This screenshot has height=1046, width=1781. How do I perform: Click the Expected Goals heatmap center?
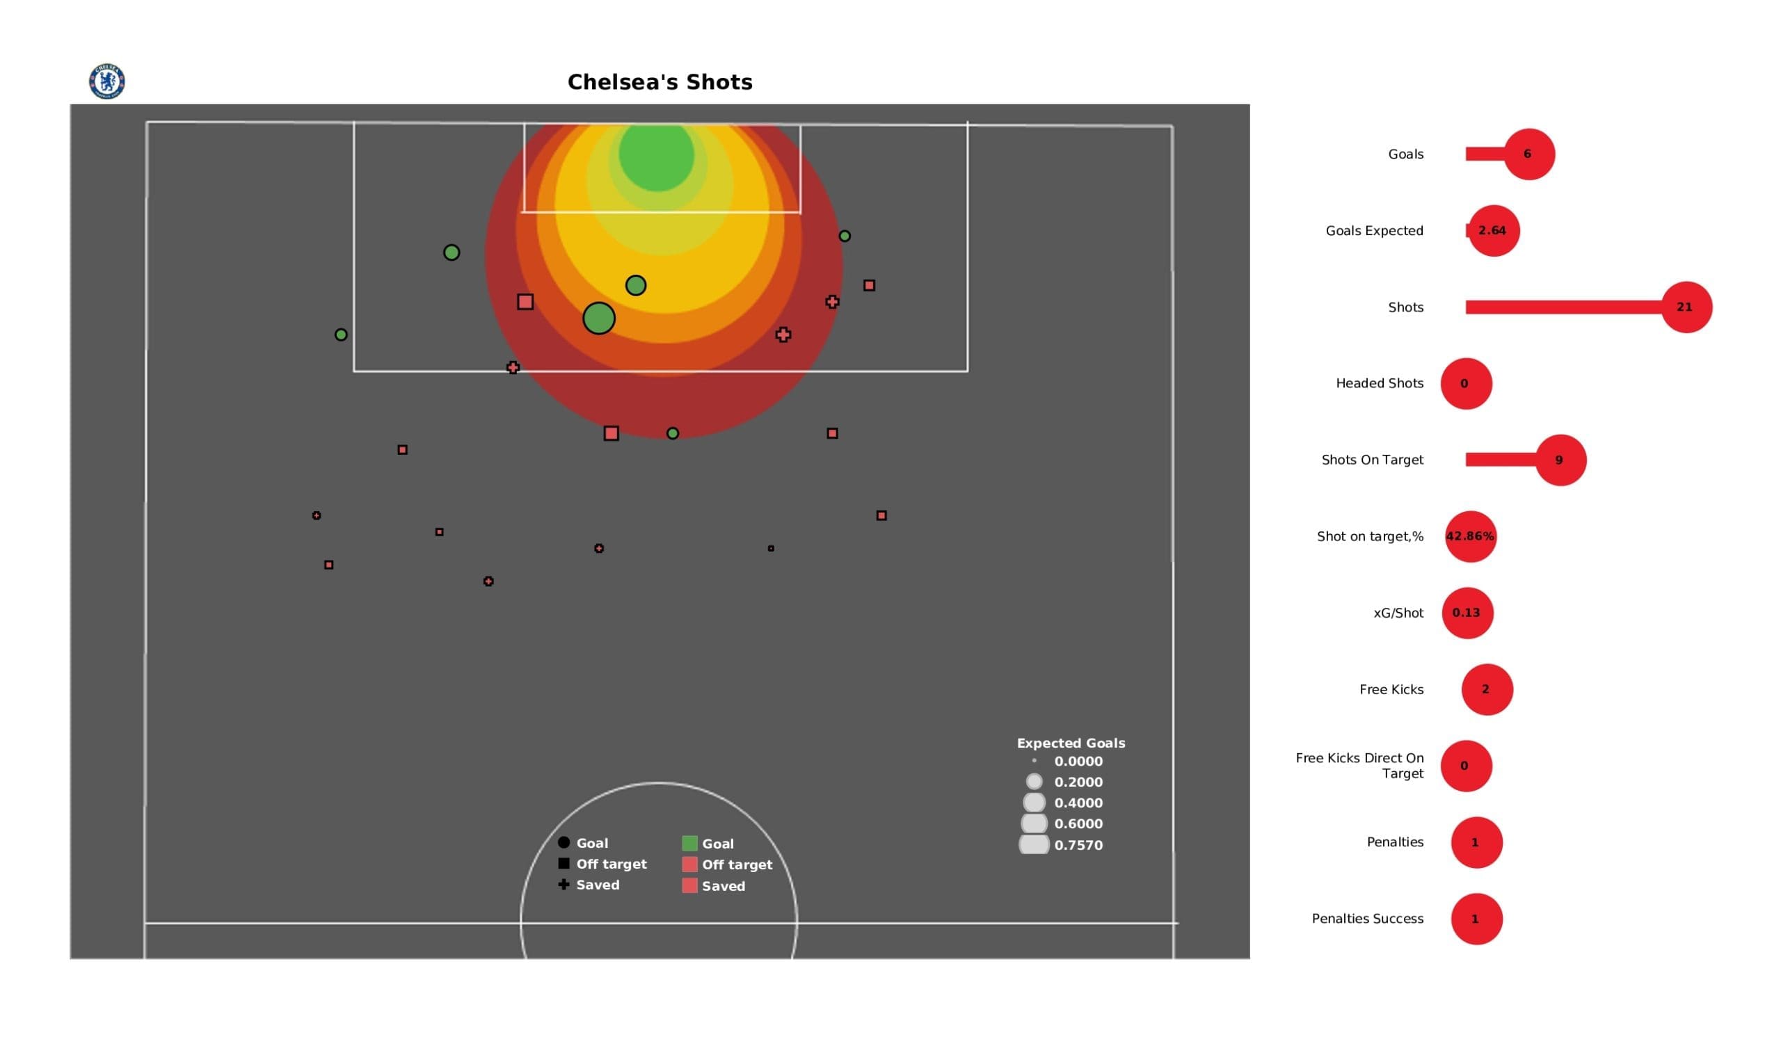point(660,150)
